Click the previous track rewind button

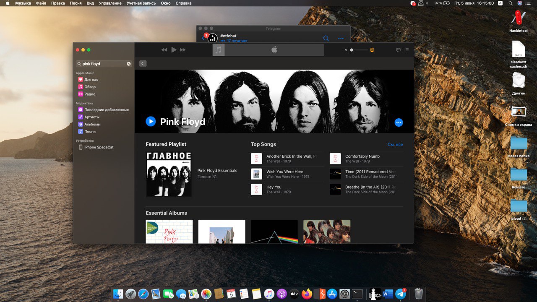click(164, 50)
